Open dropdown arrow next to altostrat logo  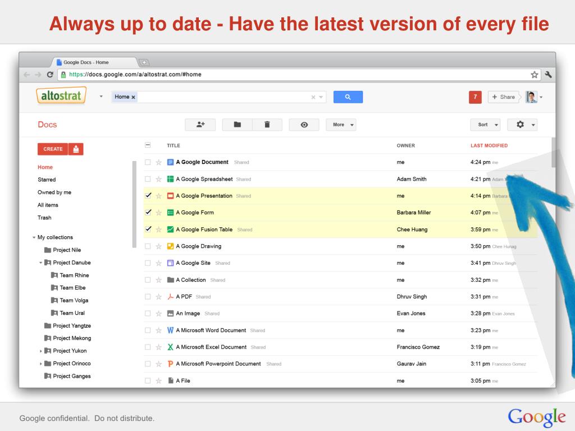(x=101, y=97)
